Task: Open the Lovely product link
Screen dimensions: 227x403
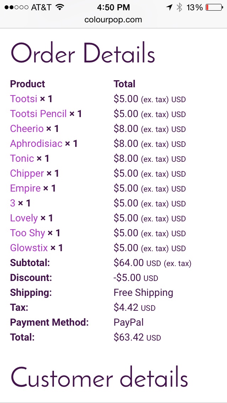Action: coord(24,218)
